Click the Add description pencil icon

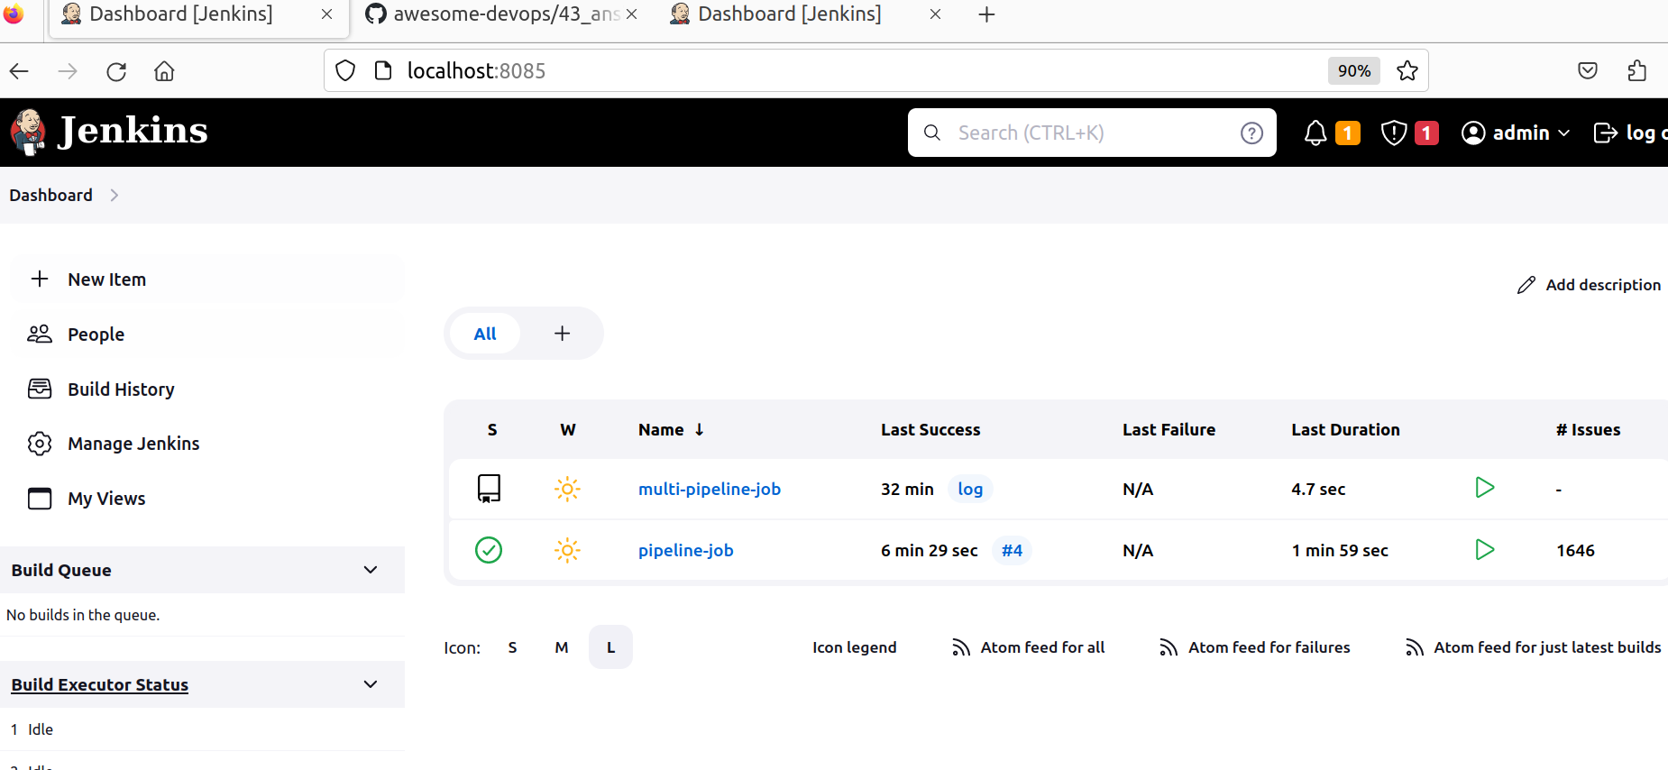(1526, 285)
